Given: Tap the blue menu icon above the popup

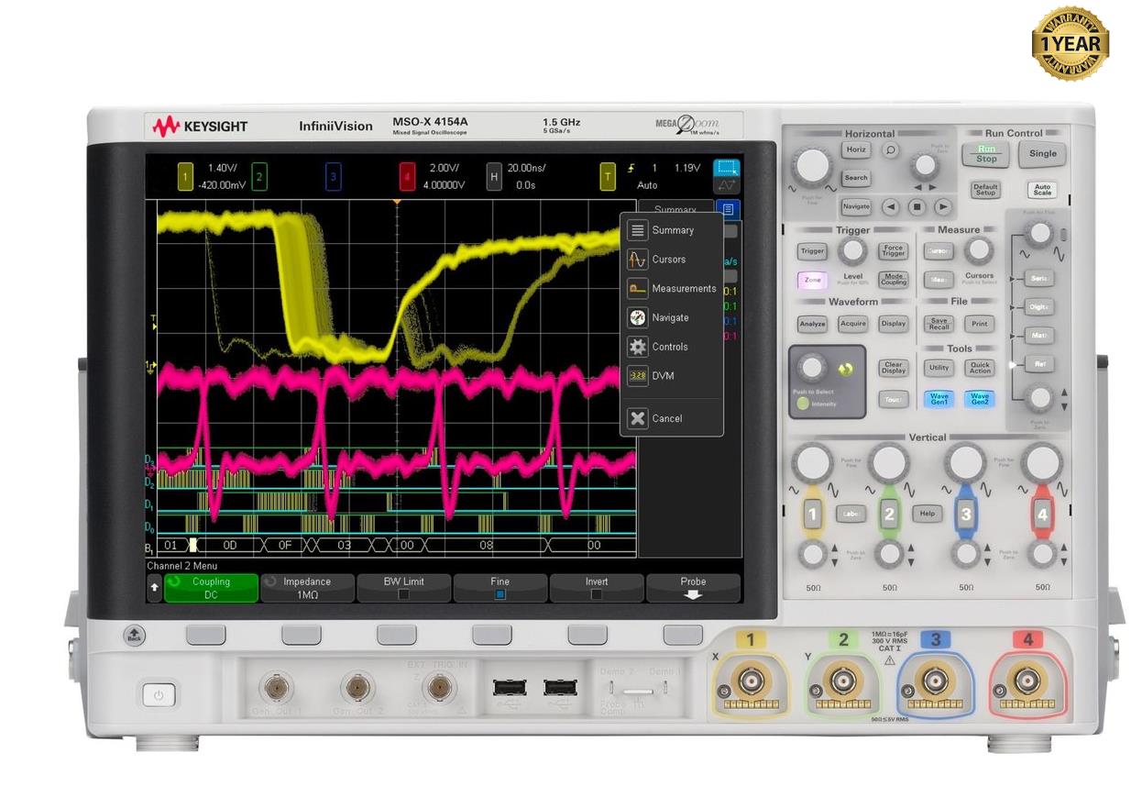Looking at the screenshot, I should point(727,208).
